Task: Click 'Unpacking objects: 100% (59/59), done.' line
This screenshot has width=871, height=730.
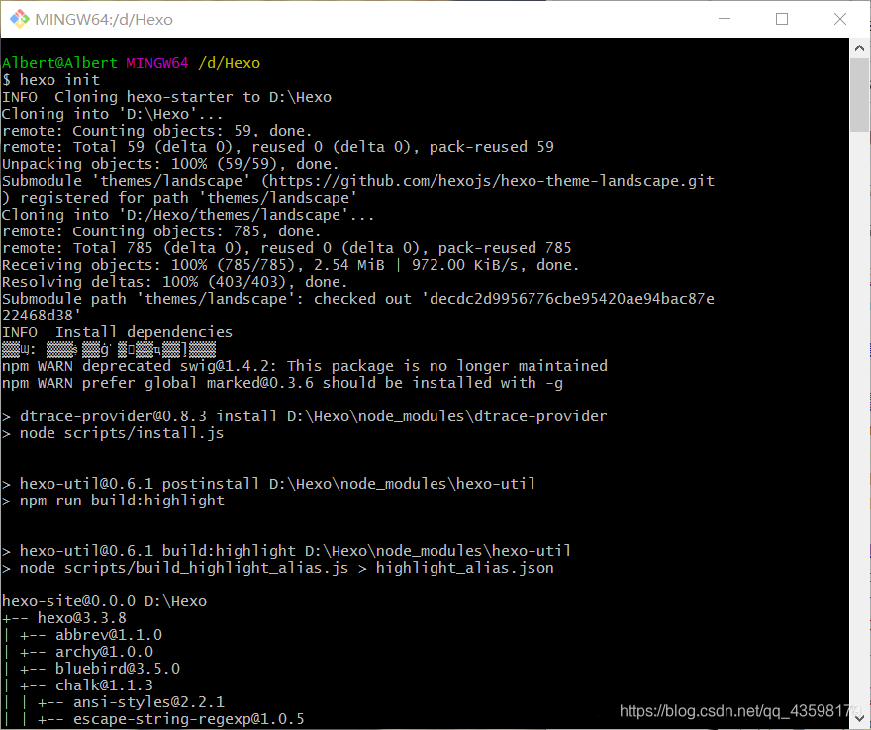Action: (170, 164)
